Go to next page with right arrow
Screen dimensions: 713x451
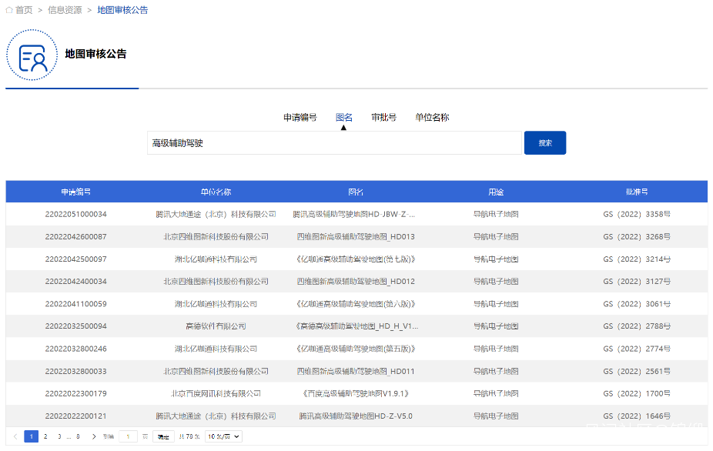click(x=94, y=436)
